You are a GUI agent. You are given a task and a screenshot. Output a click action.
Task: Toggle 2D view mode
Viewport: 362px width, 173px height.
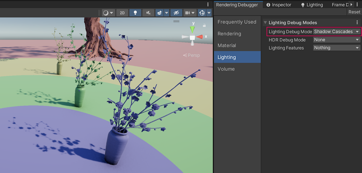pos(122,13)
